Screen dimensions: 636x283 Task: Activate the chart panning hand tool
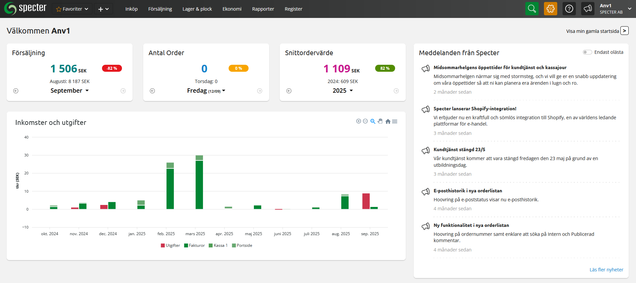point(380,121)
